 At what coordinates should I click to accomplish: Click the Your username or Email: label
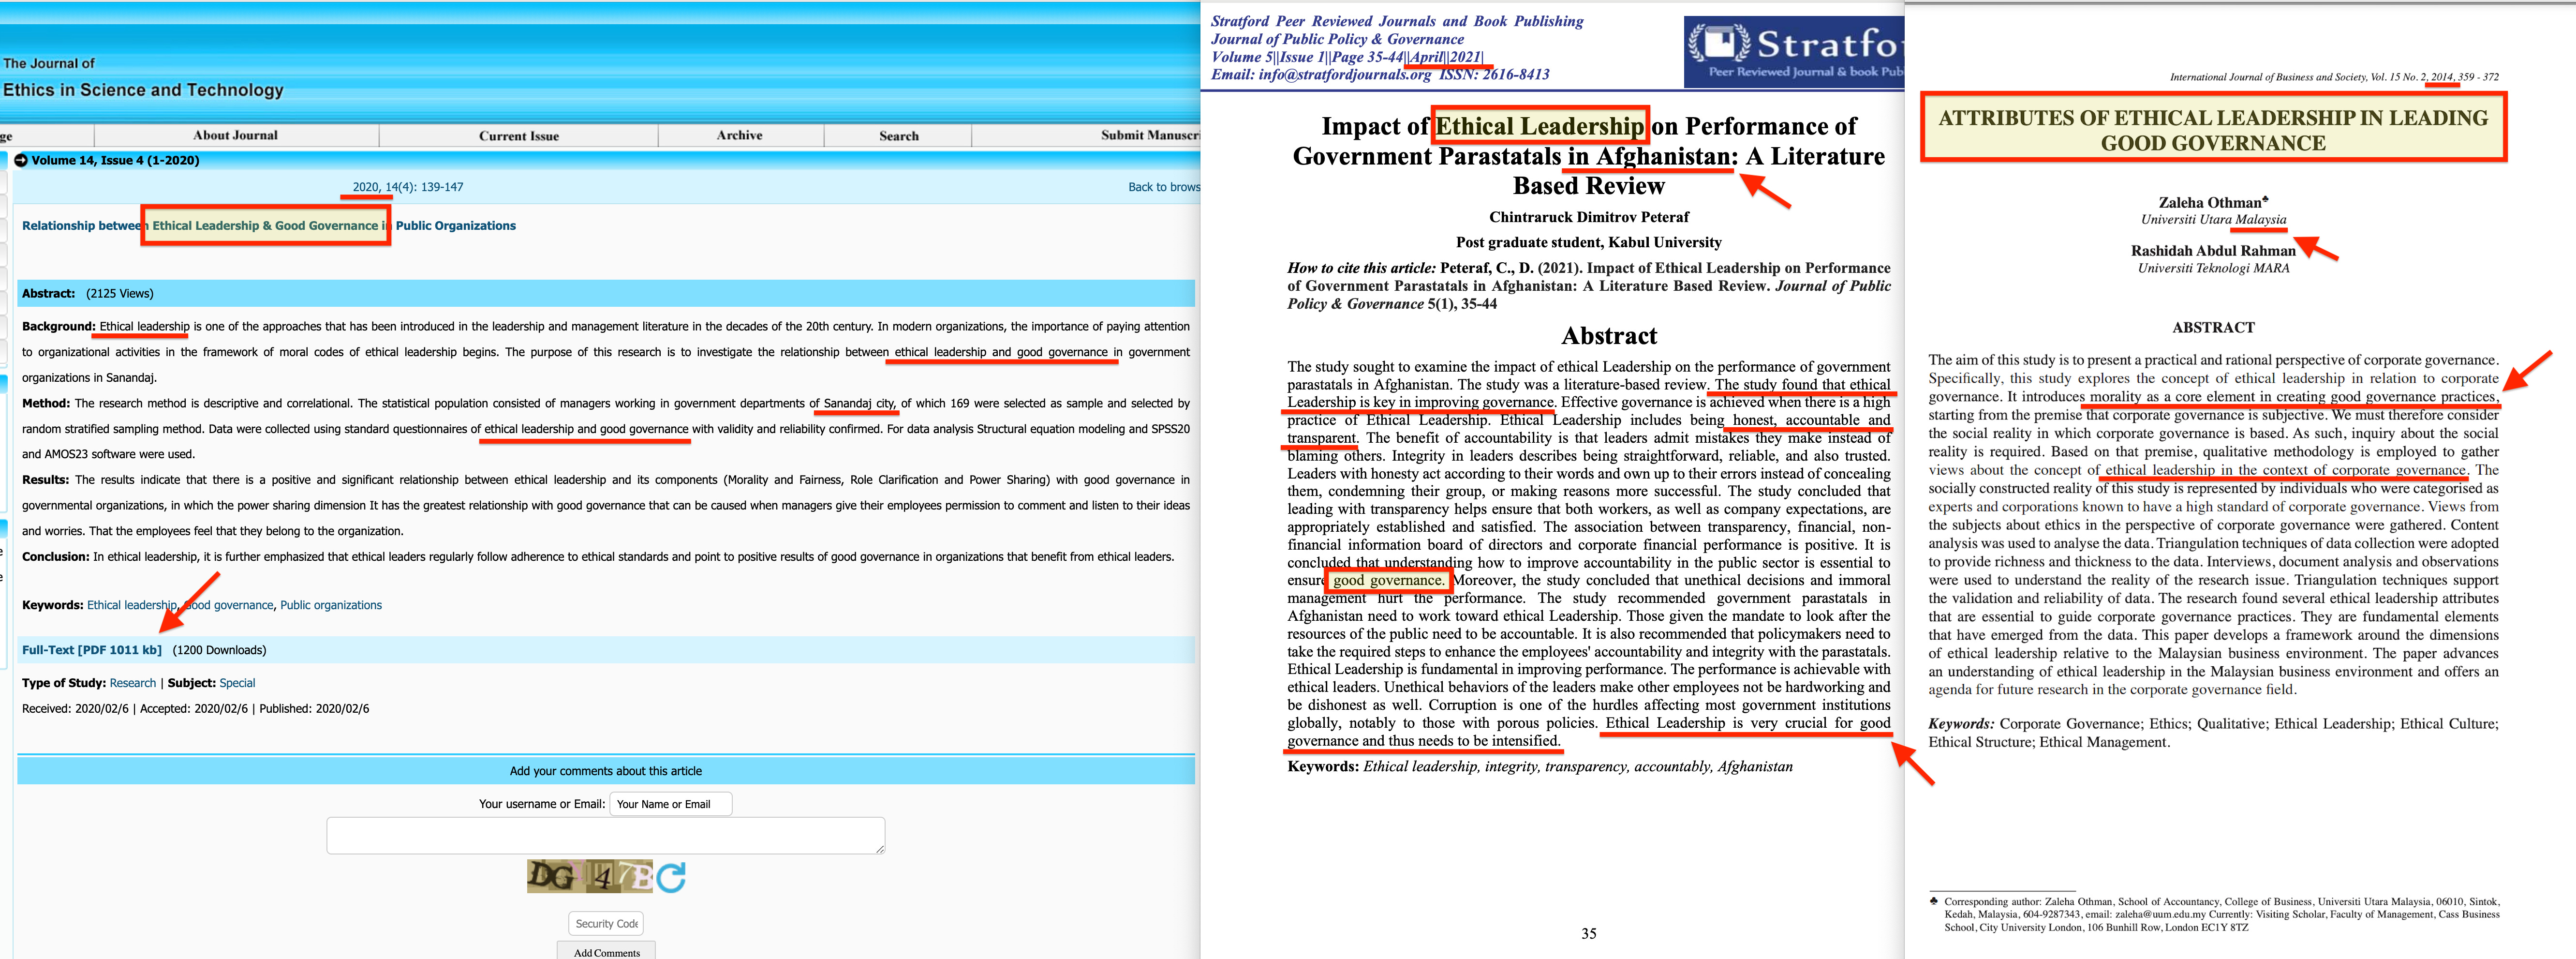point(542,804)
